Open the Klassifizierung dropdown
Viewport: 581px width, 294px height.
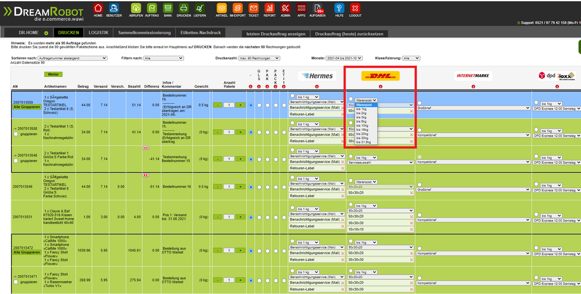pyautogui.click(x=411, y=58)
